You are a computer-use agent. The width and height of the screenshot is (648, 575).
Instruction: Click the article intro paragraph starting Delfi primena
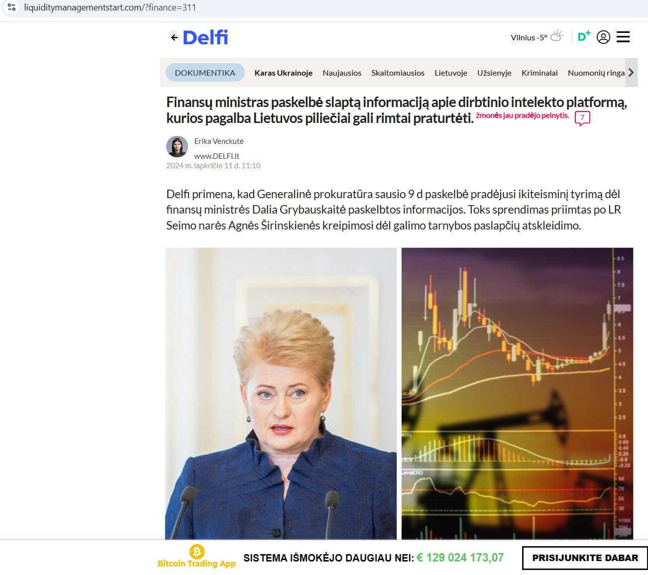[x=394, y=210]
